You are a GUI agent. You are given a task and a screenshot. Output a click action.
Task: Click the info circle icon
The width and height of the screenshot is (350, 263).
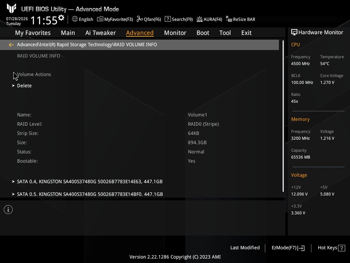[8, 210]
